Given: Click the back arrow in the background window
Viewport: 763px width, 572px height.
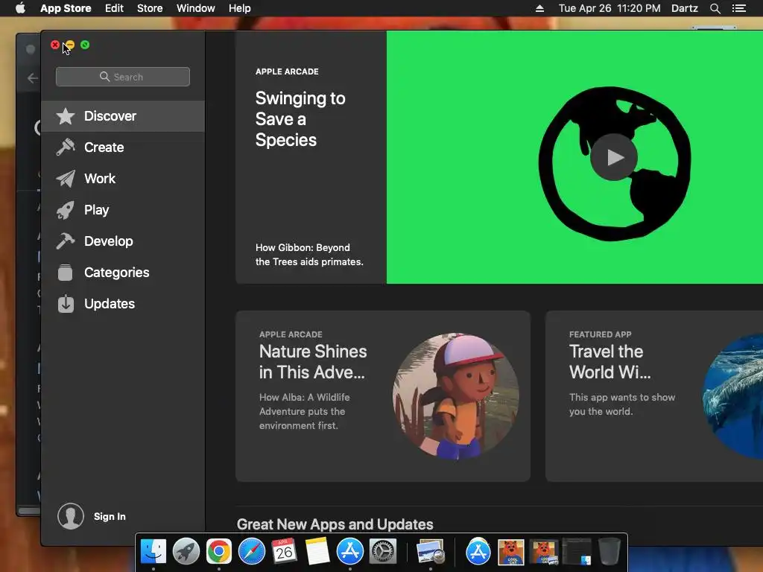Looking at the screenshot, I should pyautogui.click(x=33, y=77).
